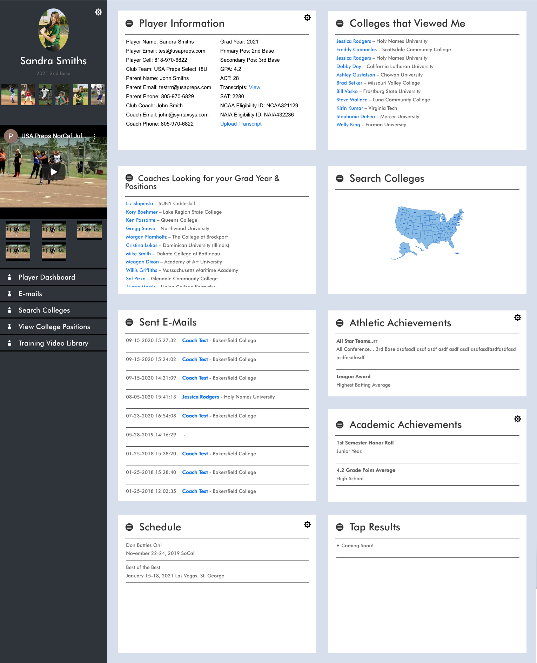Open Coach Test email sent 07-23-2020 16:54:08
This screenshot has height=663, width=537.
point(195,416)
